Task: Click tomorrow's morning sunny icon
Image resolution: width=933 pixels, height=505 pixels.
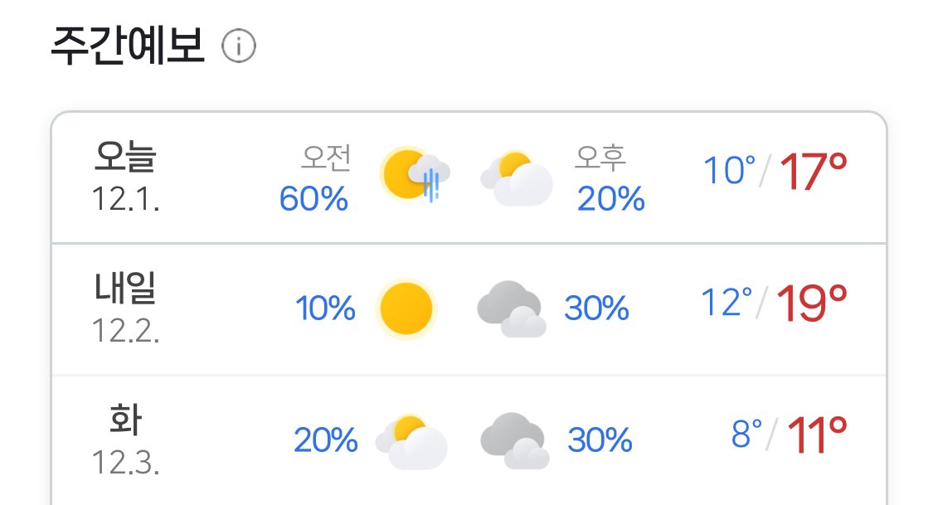Action: click(x=406, y=308)
